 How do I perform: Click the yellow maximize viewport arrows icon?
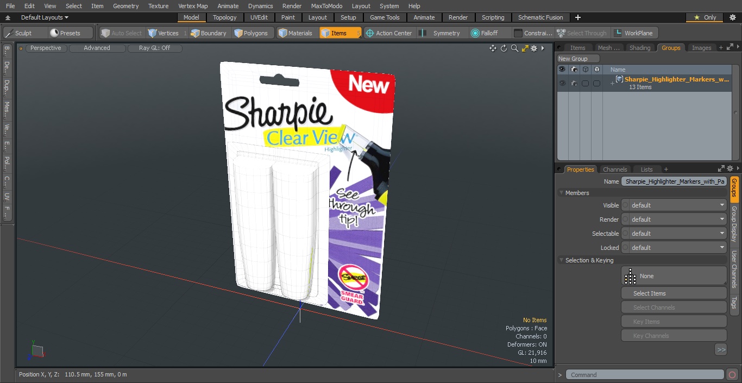(525, 48)
